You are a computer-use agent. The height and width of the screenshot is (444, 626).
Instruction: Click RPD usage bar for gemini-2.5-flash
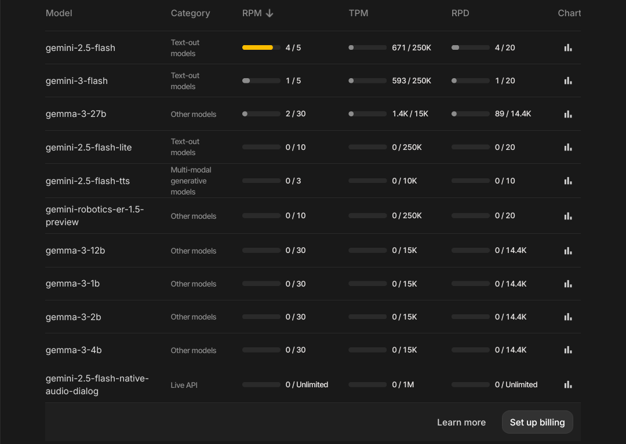470,47
